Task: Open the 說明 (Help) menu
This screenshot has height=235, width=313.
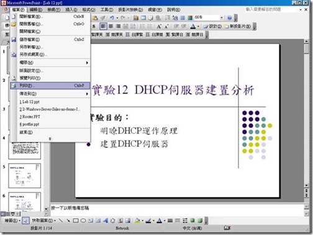Action: (174, 9)
